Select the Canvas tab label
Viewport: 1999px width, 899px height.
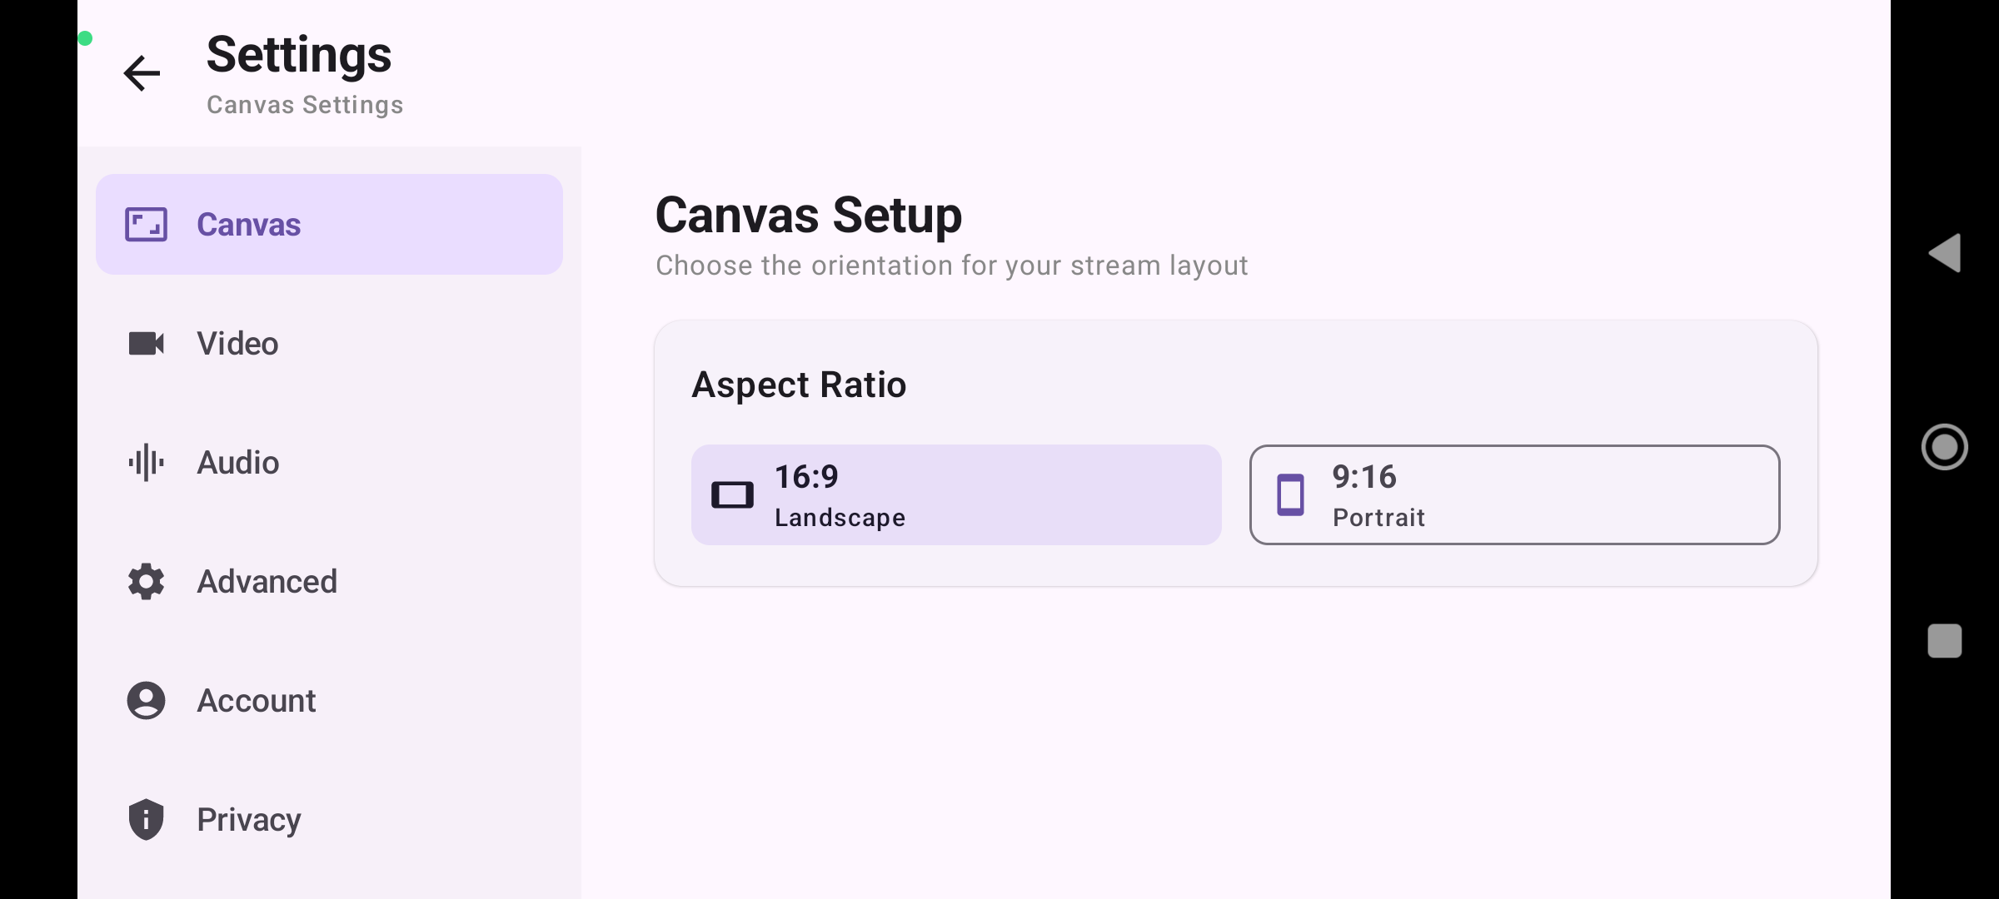pos(248,225)
